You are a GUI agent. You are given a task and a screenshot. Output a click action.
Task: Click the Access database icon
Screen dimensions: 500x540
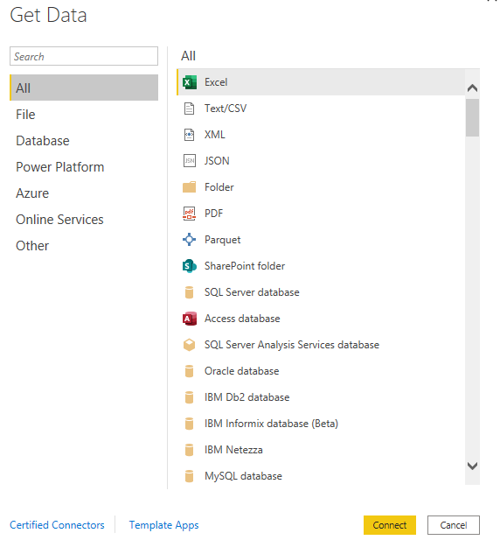[x=190, y=319]
